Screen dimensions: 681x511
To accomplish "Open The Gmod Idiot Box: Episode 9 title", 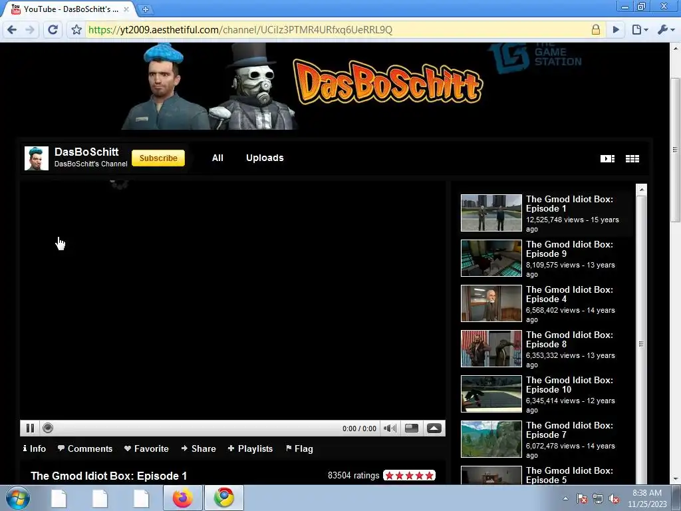I will (569, 249).
